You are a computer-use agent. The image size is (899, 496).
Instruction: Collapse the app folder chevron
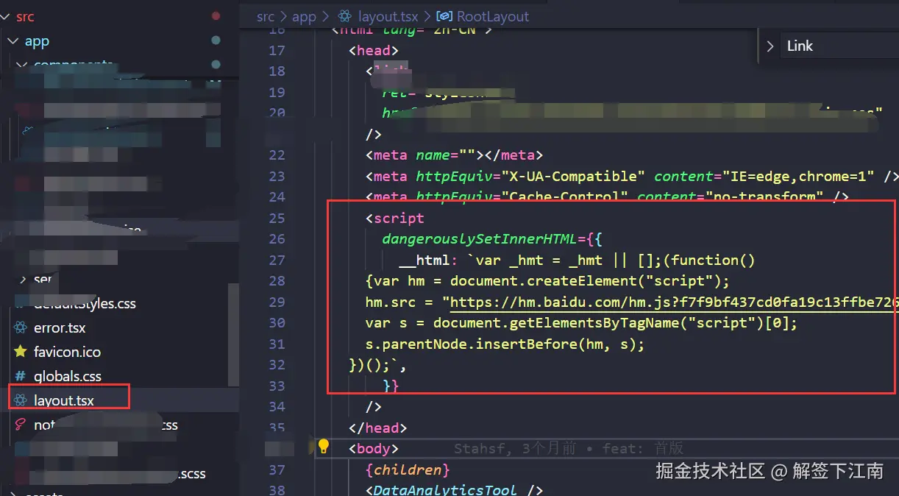13,41
